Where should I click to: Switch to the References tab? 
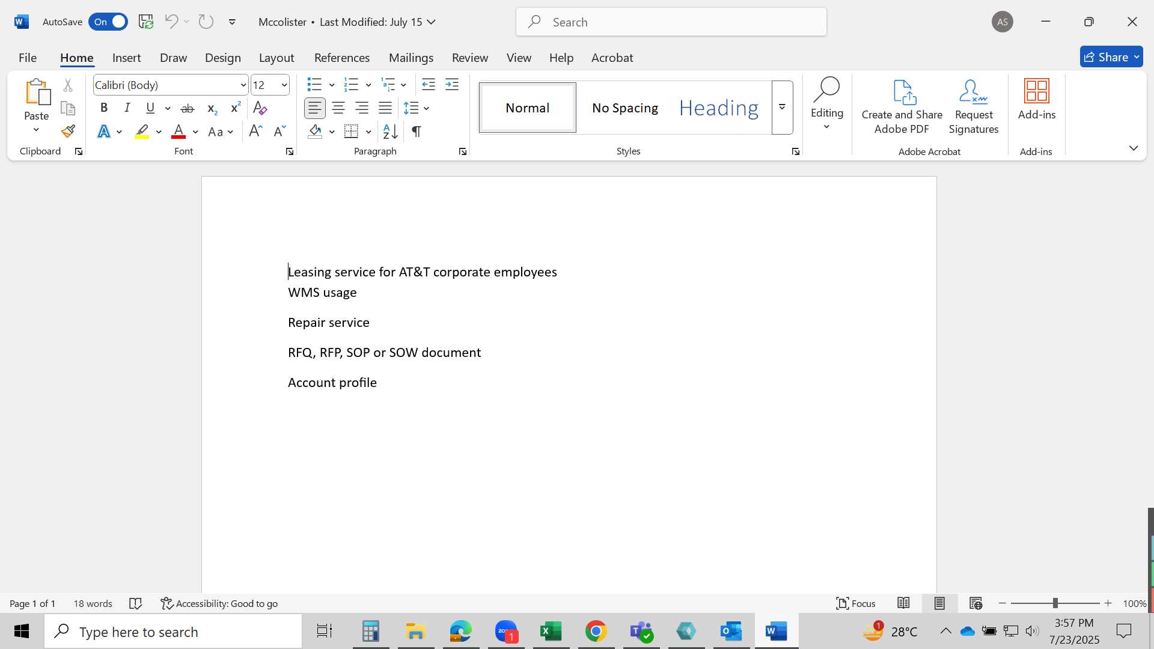click(x=342, y=58)
